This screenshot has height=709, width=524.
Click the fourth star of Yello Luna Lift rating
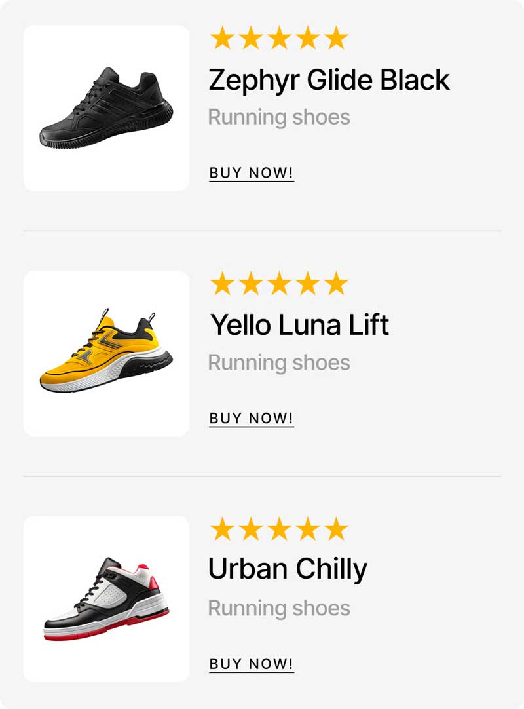pos(308,283)
